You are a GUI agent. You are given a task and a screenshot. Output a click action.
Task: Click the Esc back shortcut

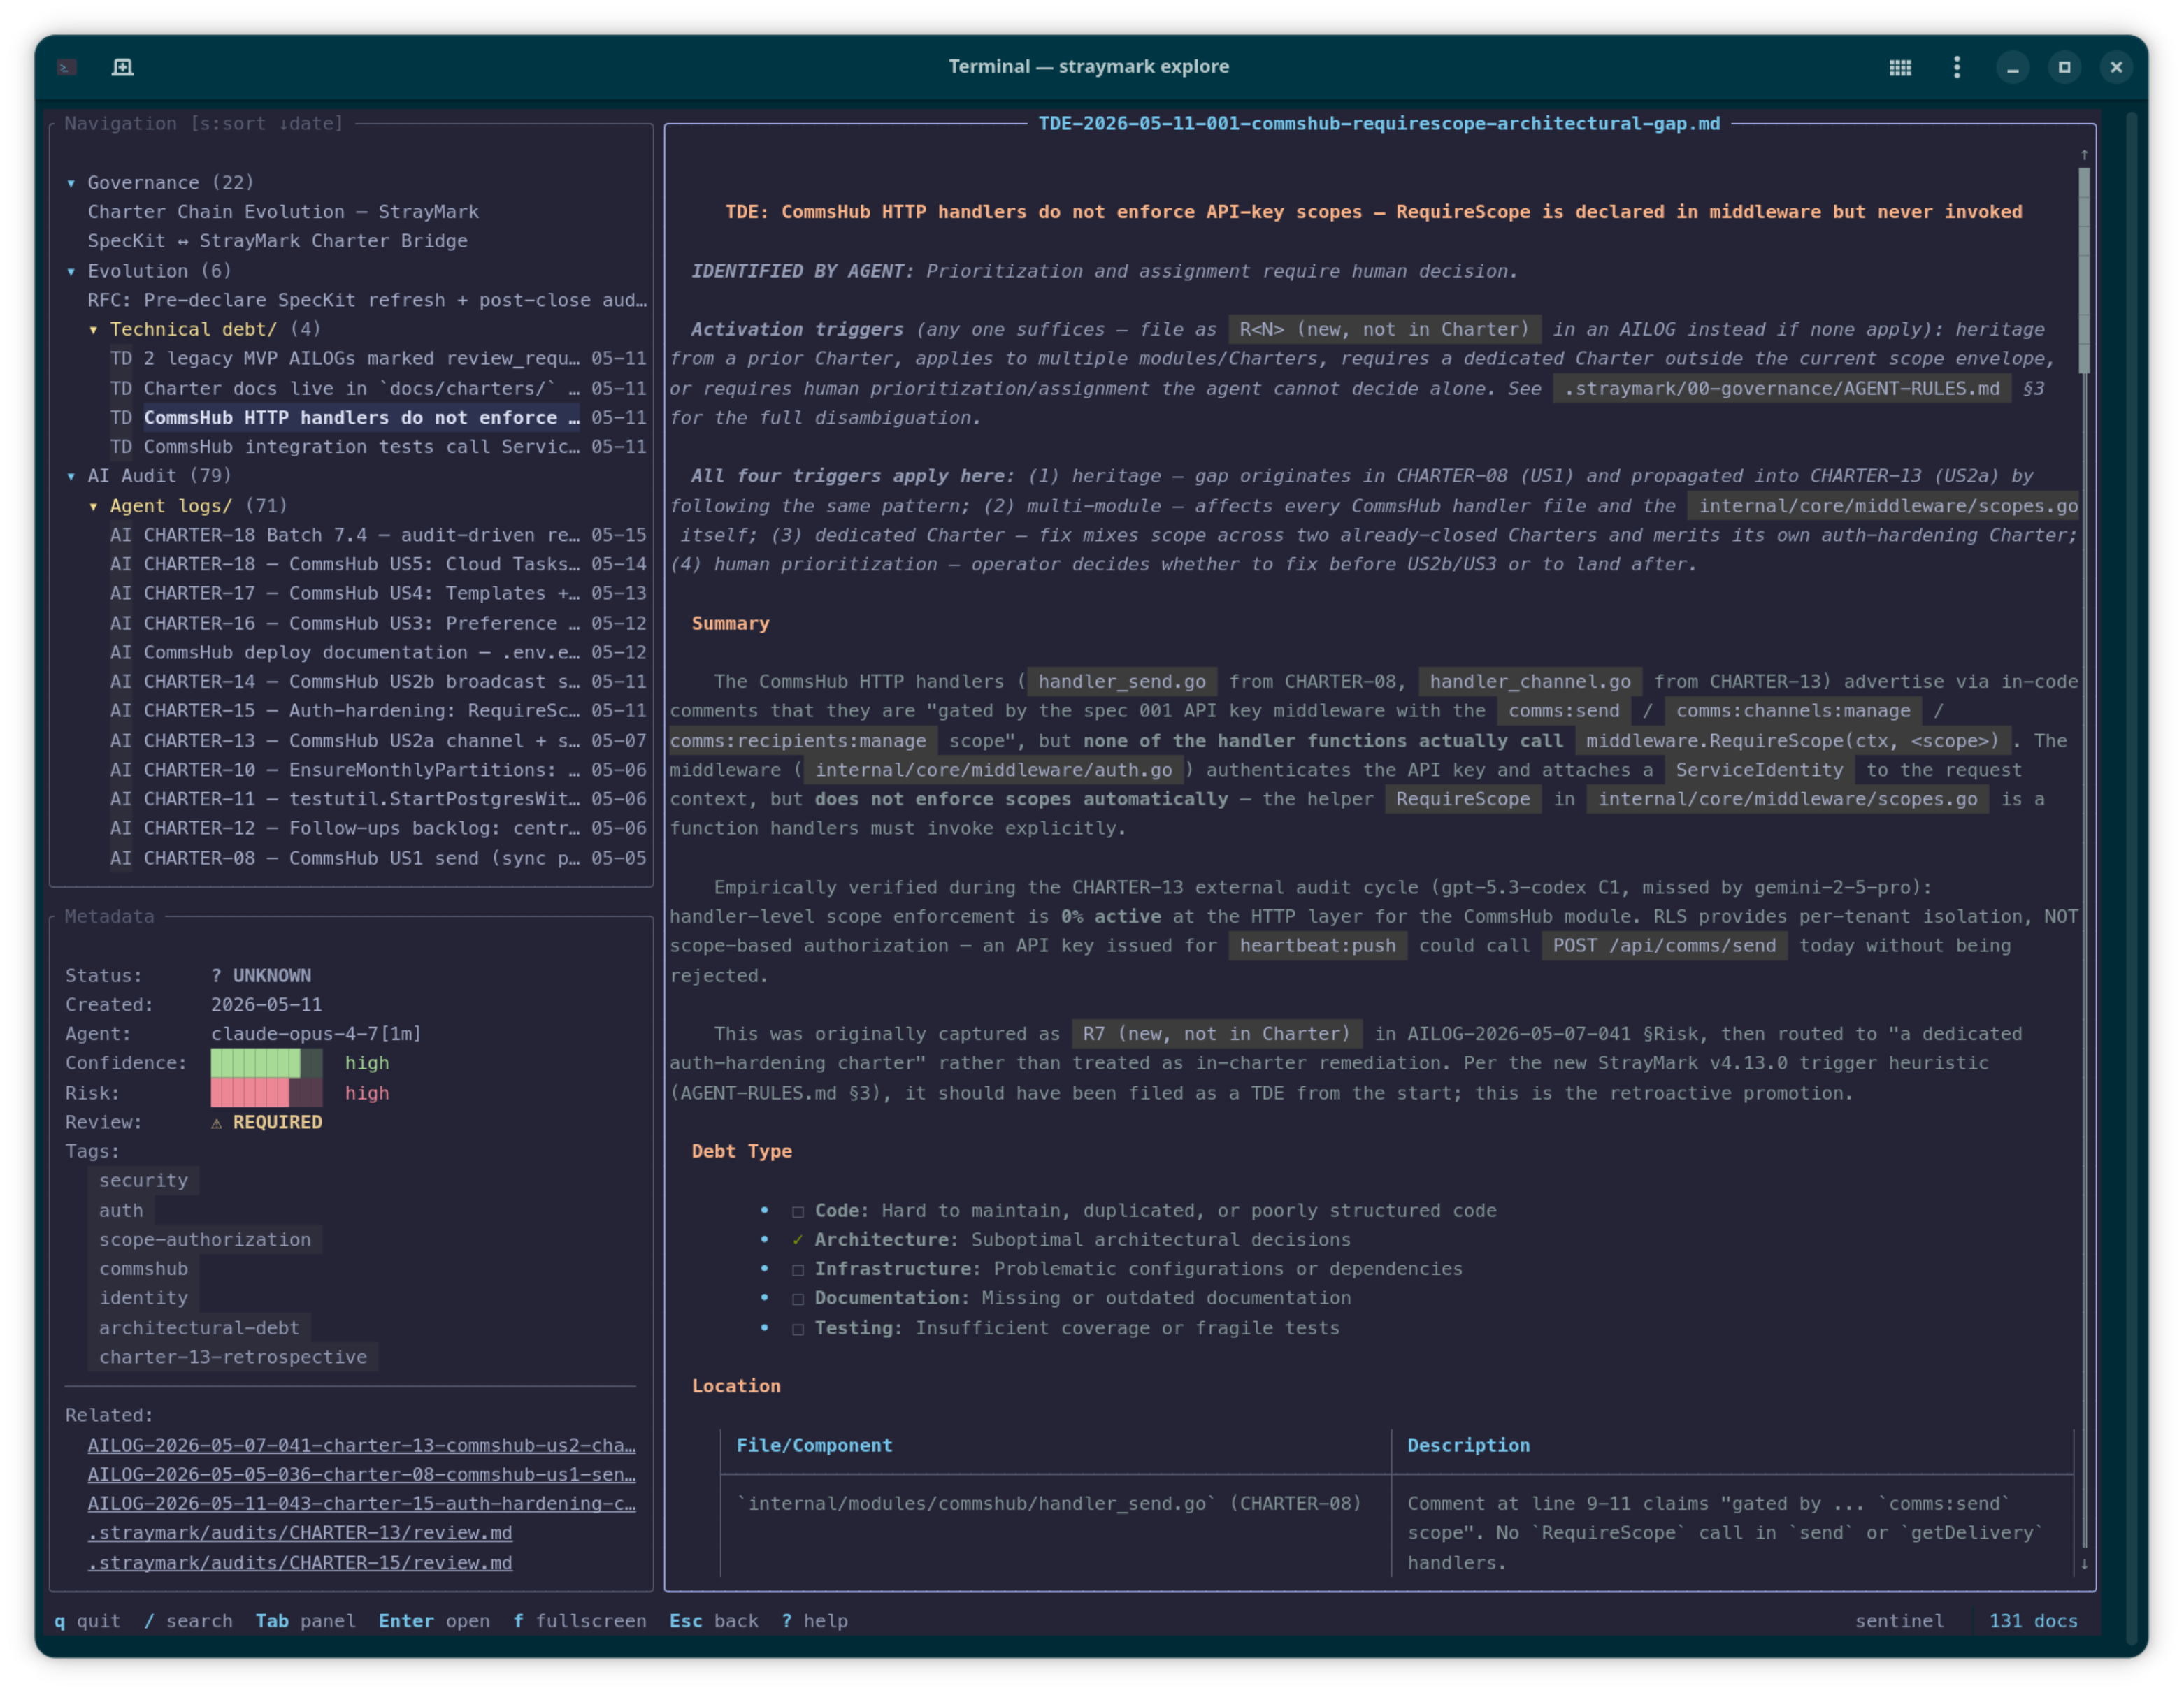point(714,1621)
